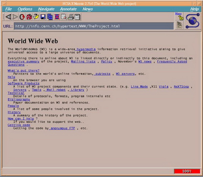This screenshot has width=203, height=177.
Task: Click the Back arrow toolbar icon
Action: 8,17
